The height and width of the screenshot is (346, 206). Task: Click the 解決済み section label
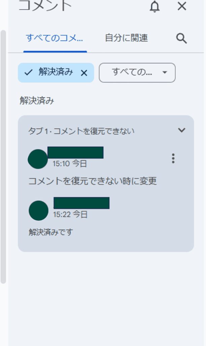pos(37,101)
